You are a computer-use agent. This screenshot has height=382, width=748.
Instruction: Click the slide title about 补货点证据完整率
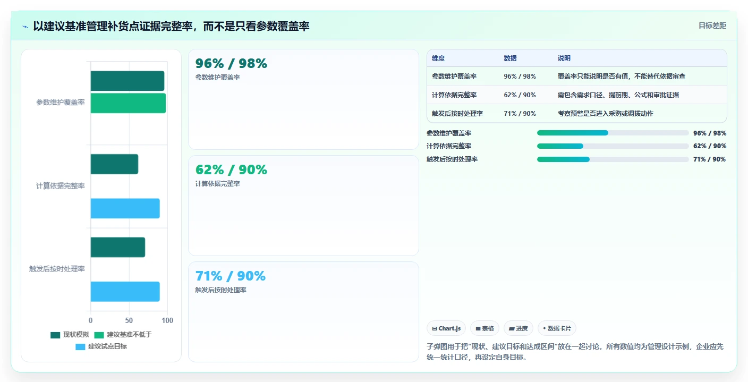171,26
